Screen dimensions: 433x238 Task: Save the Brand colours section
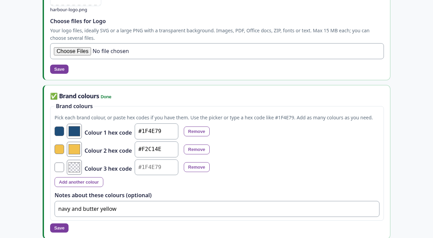[59, 228]
